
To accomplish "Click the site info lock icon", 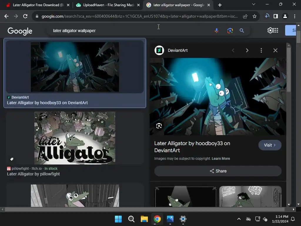I will point(37,16).
